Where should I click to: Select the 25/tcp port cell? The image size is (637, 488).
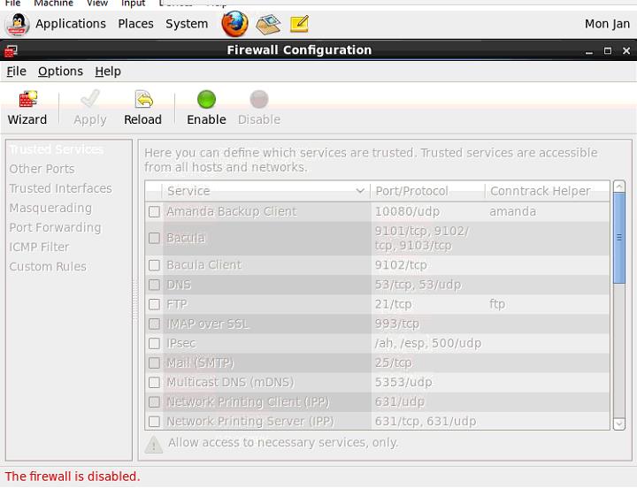(393, 362)
